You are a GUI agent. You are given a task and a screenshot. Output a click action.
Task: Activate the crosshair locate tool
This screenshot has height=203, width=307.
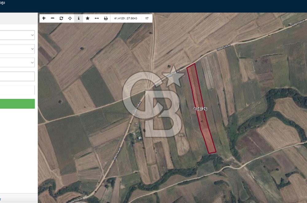point(70,18)
